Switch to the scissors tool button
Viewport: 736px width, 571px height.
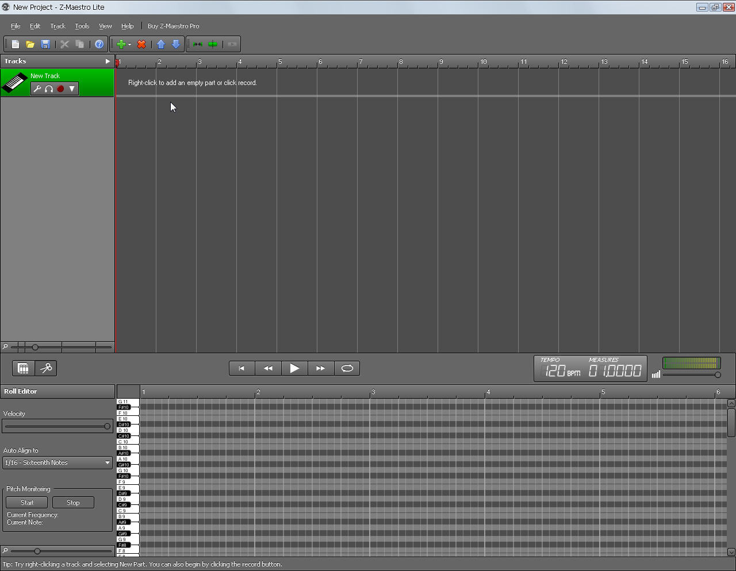(x=46, y=368)
